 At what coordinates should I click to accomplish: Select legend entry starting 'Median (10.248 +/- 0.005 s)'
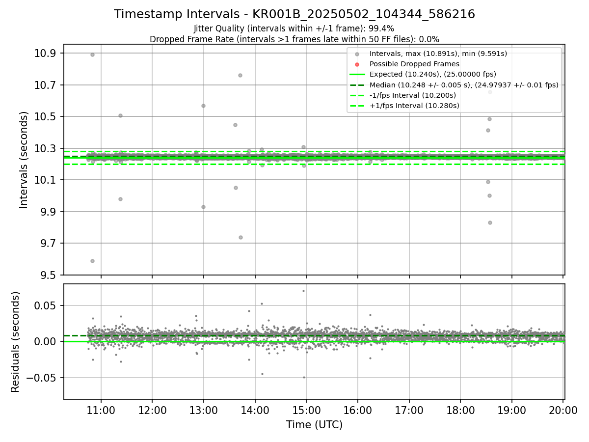(x=464, y=85)
